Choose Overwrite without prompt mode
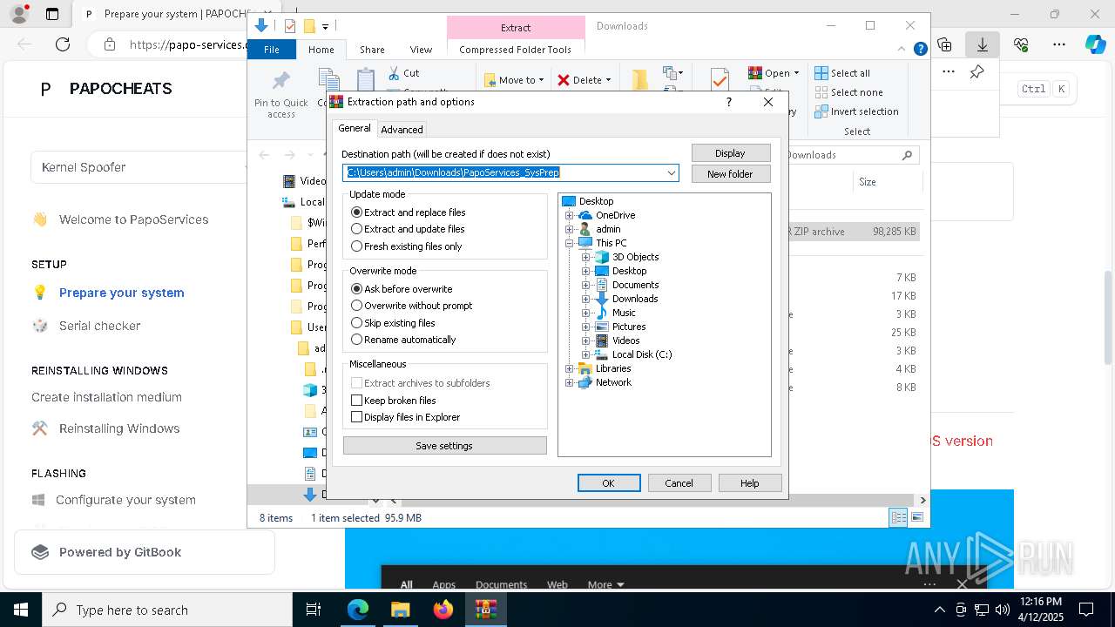The image size is (1115, 627). (x=411, y=306)
